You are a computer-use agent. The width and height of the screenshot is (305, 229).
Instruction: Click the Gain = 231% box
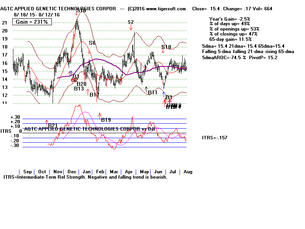pos(32,22)
